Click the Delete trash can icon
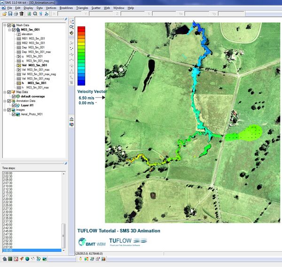This screenshot has width=282, height=267. pyautogui.click(x=22, y=14)
